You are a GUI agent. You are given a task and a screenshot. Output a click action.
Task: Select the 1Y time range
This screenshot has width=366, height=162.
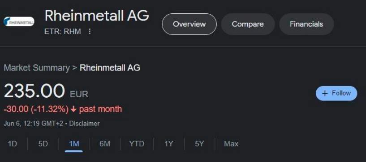tap(168, 144)
